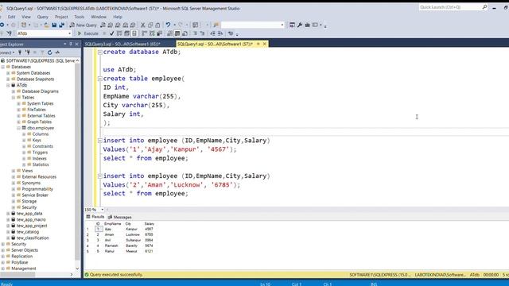Click the New Query toolbar button
Image resolution: width=509 pixels, height=286 pixels.
click(x=83, y=25)
